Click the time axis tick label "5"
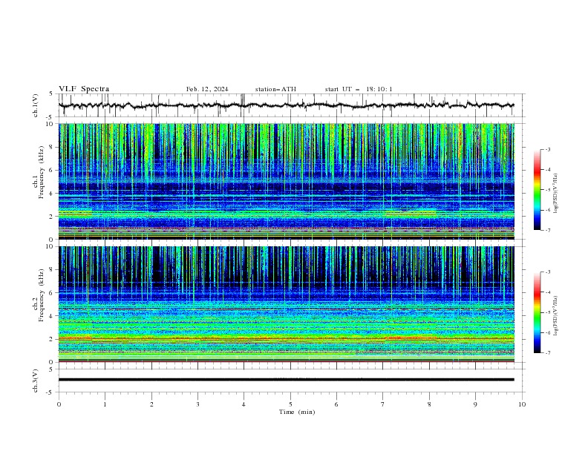This screenshot has width=588, height=454. 290,404
